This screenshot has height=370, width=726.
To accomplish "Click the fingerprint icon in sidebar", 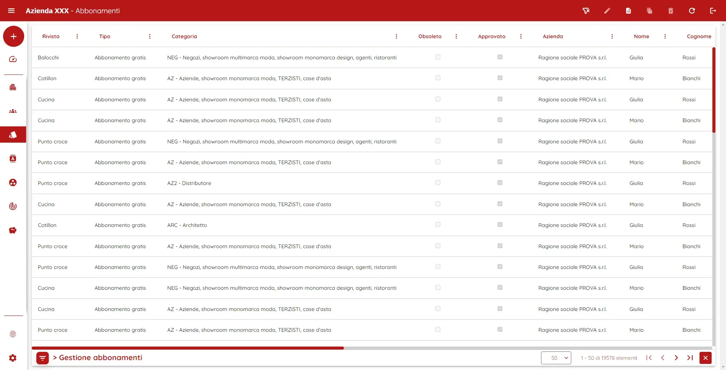I will tap(13, 334).
